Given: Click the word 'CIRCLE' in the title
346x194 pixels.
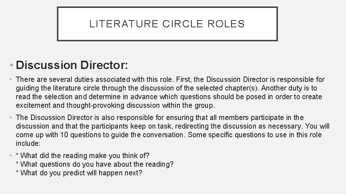Looking at the screenshot, I should (183, 24).
